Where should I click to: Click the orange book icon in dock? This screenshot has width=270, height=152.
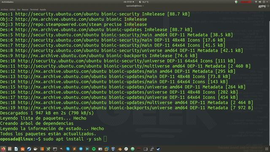click(x=42, y=149)
